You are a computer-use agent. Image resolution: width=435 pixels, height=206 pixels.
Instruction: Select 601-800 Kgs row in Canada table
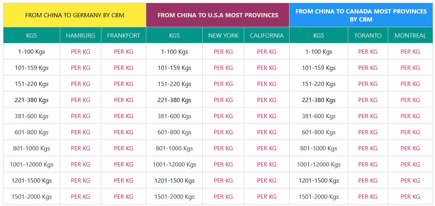(319, 132)
